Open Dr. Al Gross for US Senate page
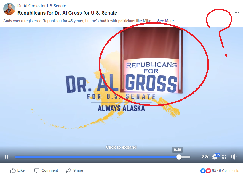The height and width of the screenshot is (177, 243). [x=42, y=6]
